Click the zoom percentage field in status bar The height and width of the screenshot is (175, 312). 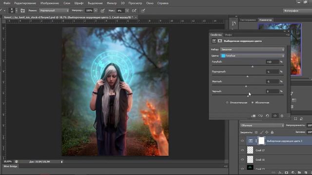tap(8, 162)
